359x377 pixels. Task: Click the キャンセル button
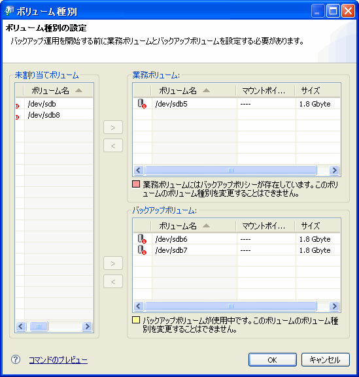325,360
